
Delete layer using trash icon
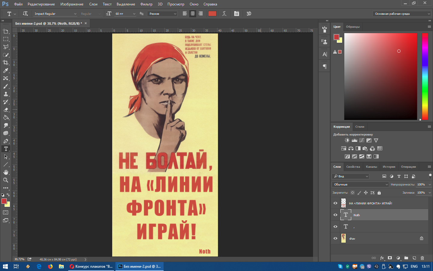coord(422,258)
